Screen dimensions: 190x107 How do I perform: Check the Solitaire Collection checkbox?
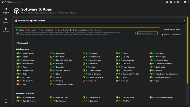tap(51, 70)
